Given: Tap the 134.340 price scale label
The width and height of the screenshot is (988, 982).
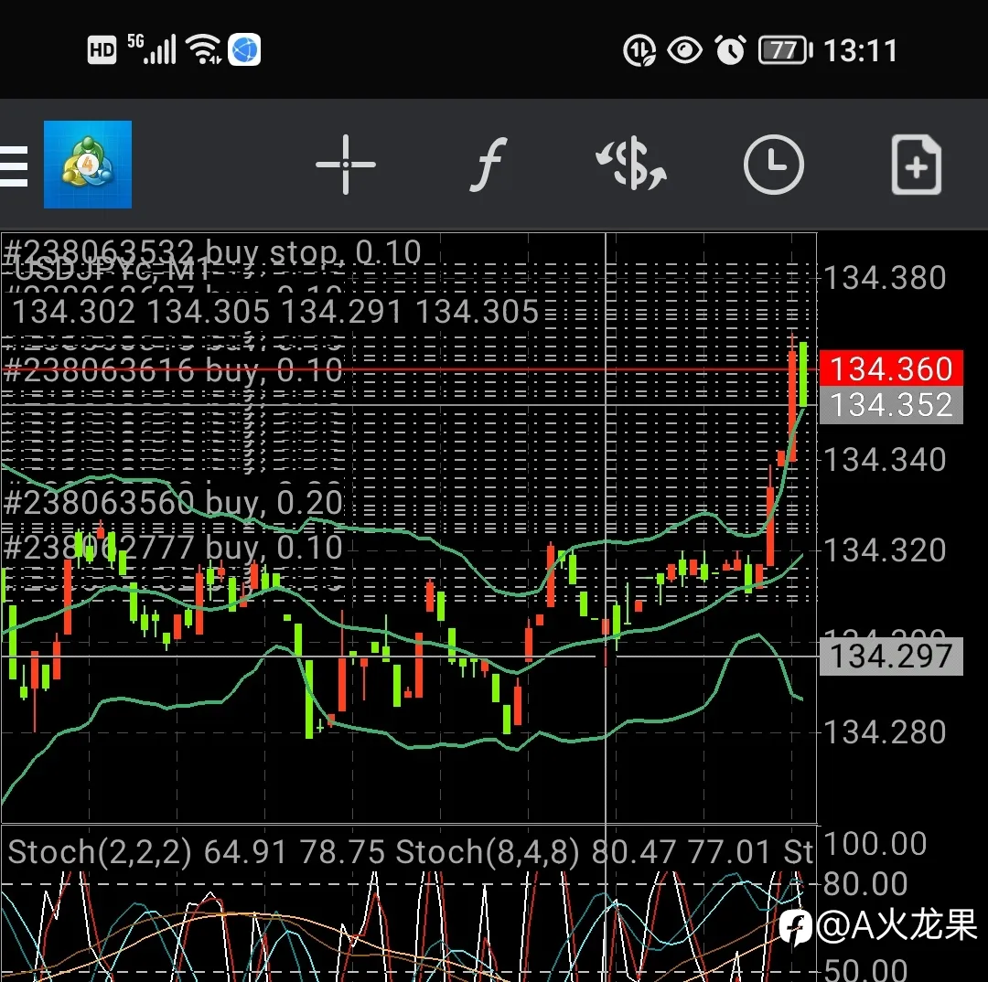Looking at the screenshot, I should click(x=886, y=459).
